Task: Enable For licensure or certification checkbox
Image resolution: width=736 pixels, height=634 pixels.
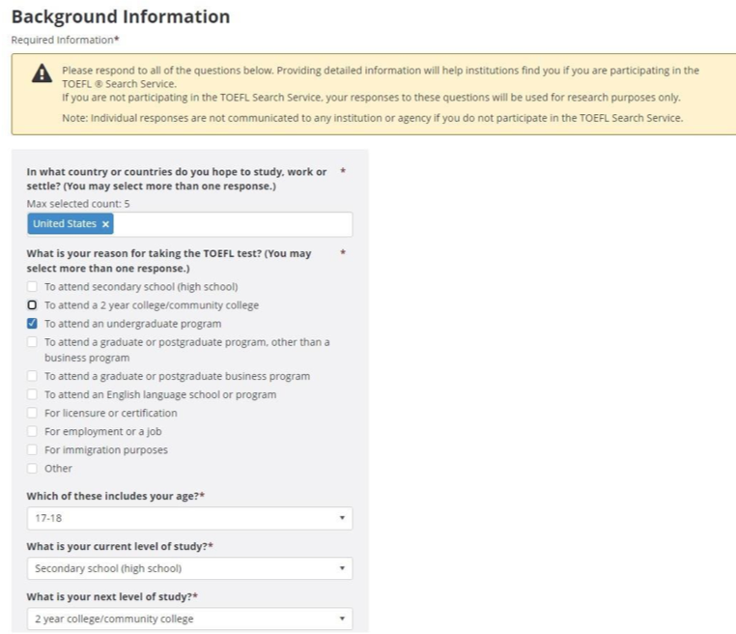Action: 32,413
